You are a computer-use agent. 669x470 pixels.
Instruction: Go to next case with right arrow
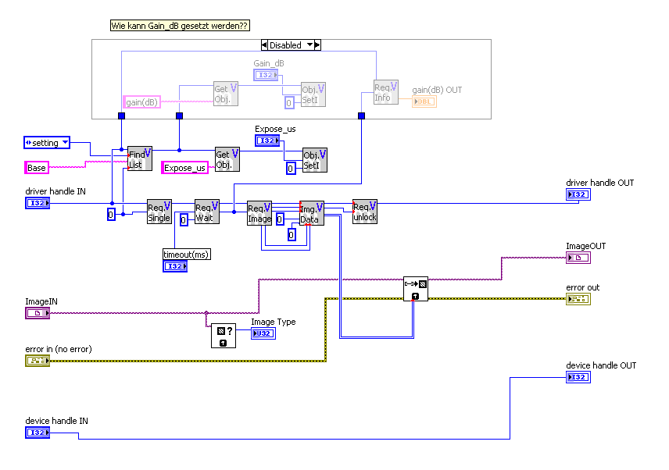point(317,45)
